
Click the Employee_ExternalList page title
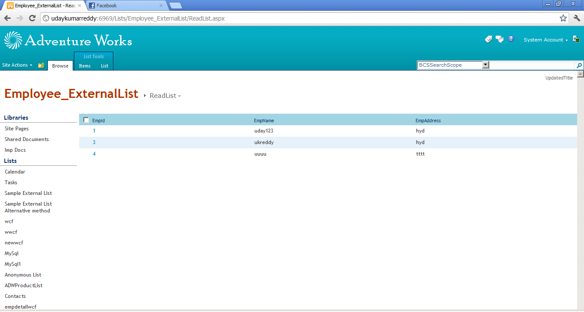pyautogui.click(x=71, y=94)
